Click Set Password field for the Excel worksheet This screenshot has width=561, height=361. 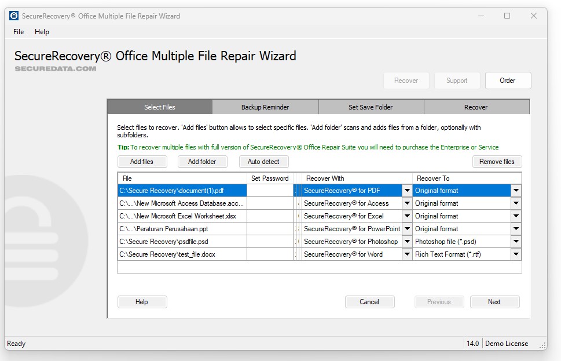pyautogui.click(x=269, y=216)
